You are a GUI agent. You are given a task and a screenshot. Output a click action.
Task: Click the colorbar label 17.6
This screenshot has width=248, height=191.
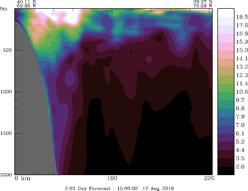[x=242, y=25]
